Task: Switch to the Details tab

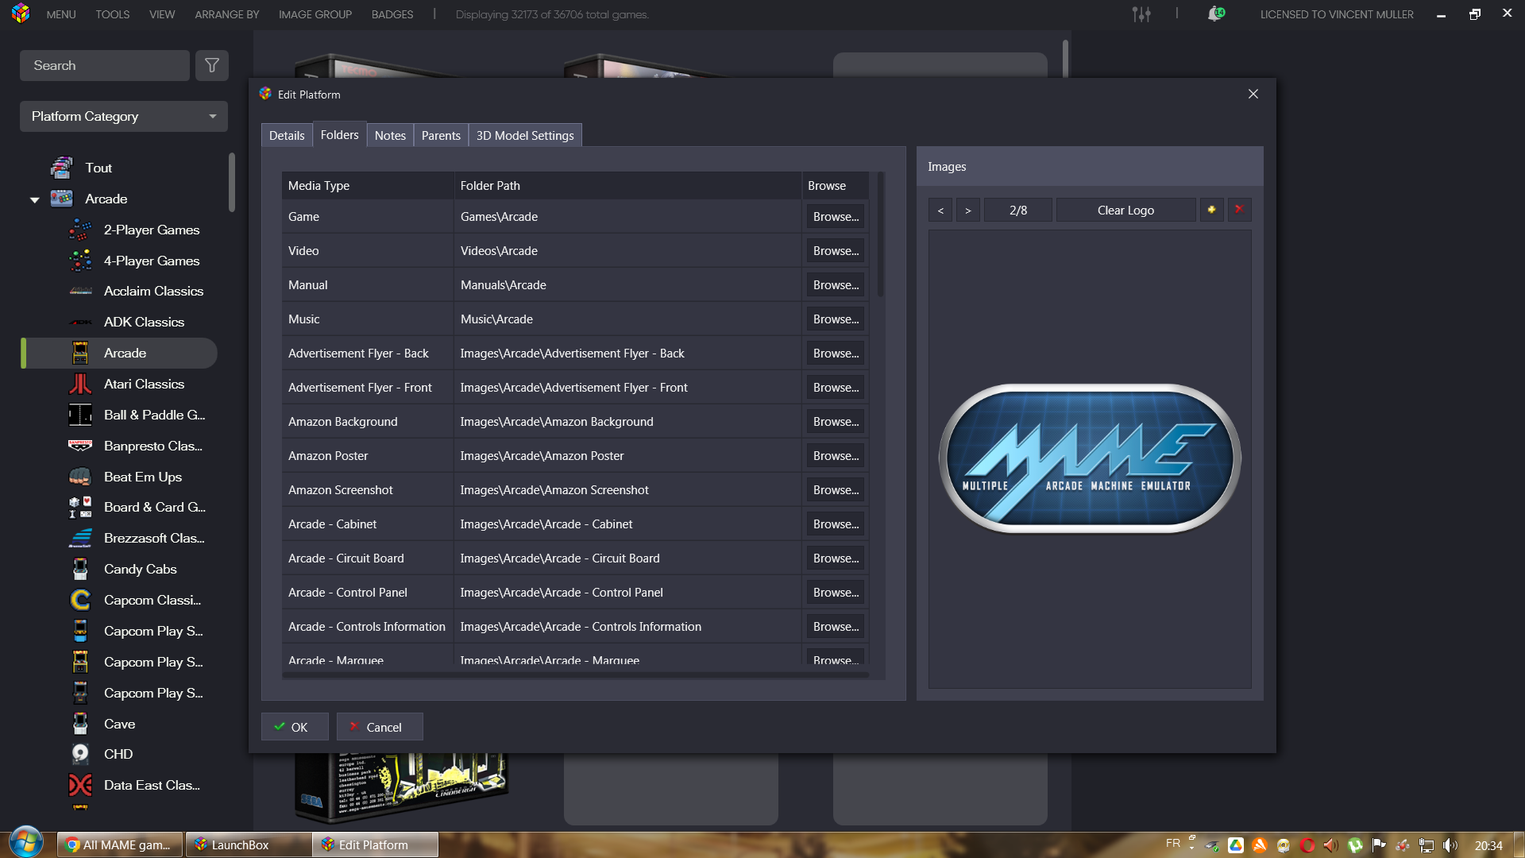Action: click(286, 135)
